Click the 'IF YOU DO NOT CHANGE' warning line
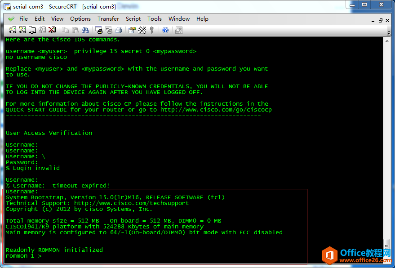 click(x=137, y=86)
